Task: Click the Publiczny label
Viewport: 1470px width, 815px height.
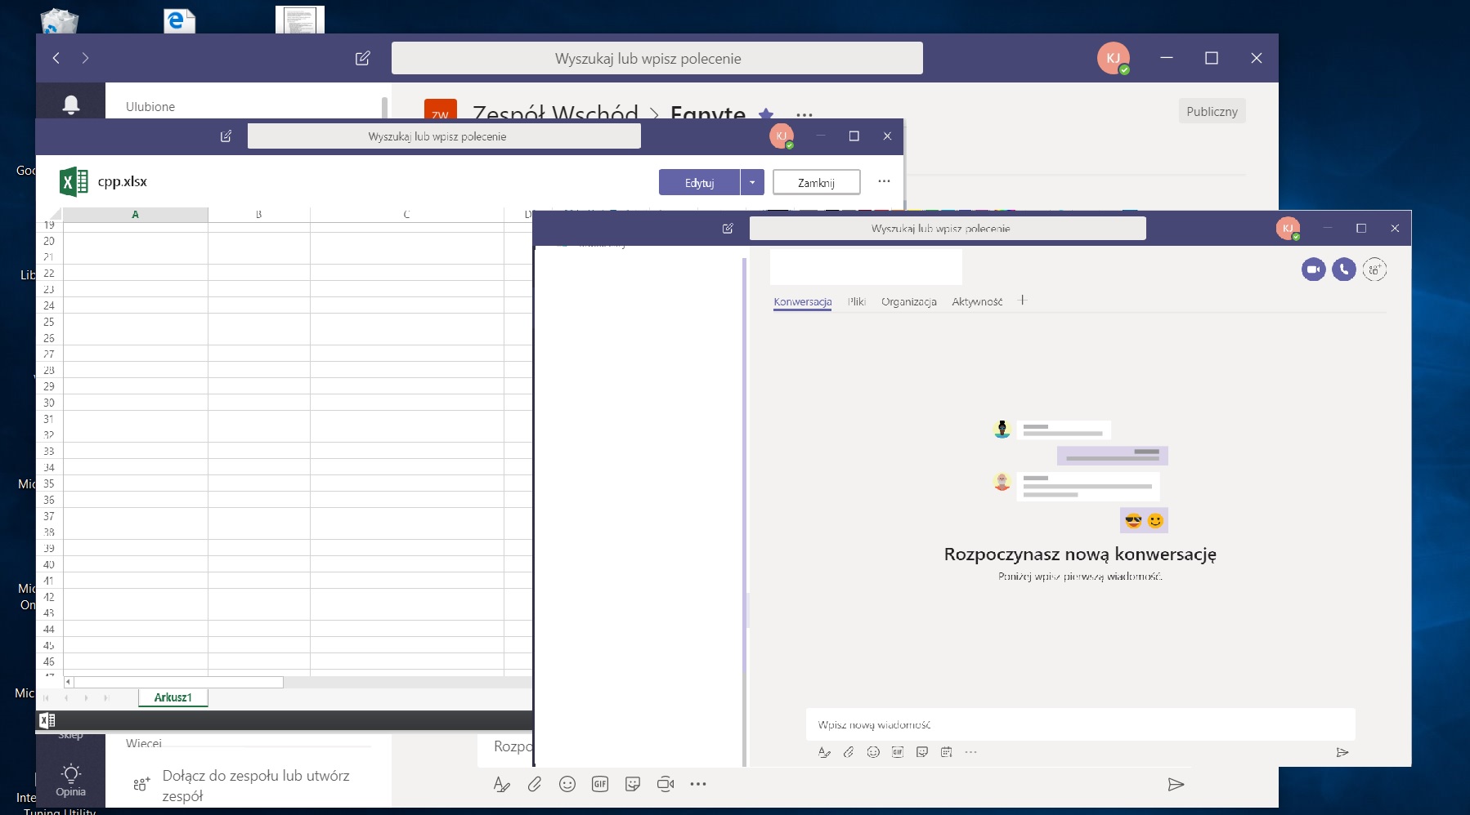Action: point(1212,111)
